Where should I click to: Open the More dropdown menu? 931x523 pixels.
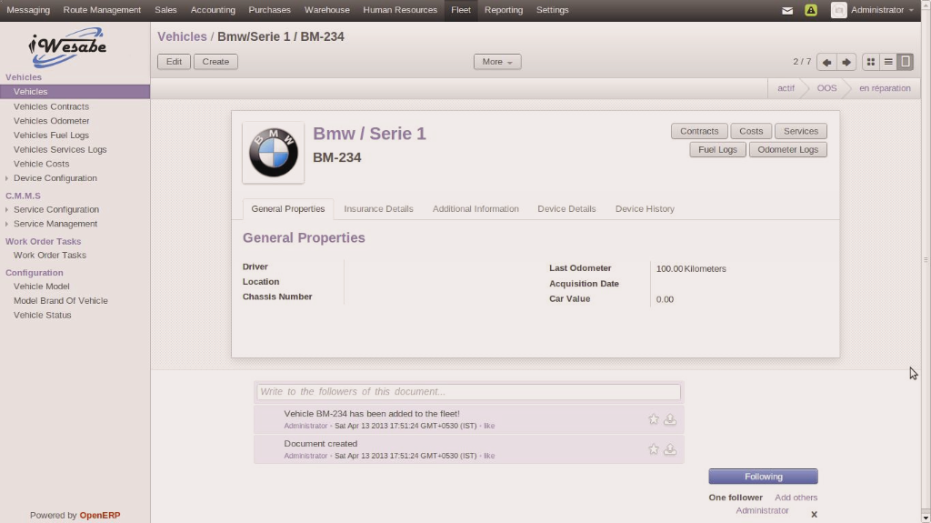(496, 62)
